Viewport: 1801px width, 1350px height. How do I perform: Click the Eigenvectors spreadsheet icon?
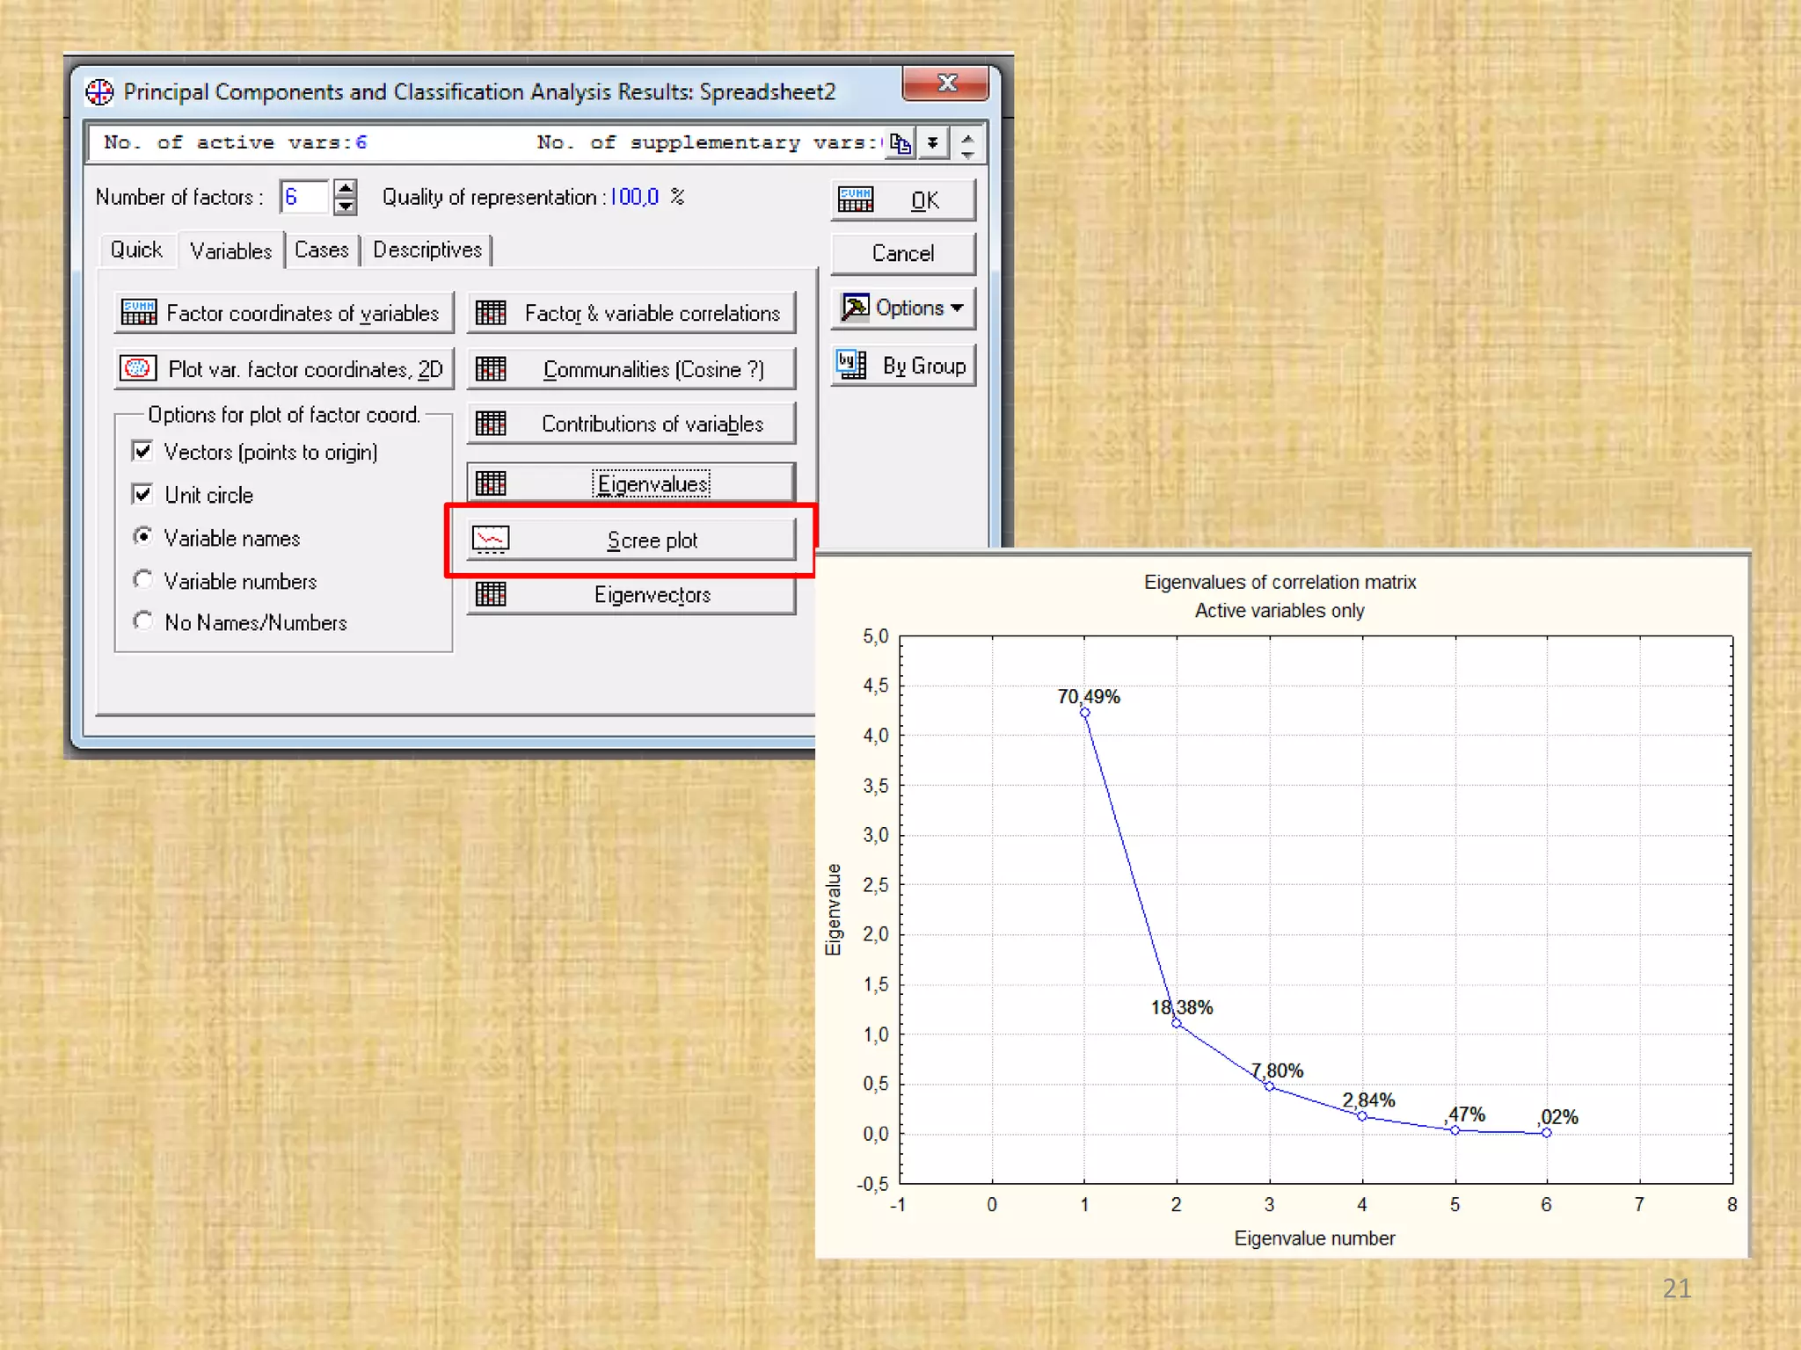tap(491, 595)
